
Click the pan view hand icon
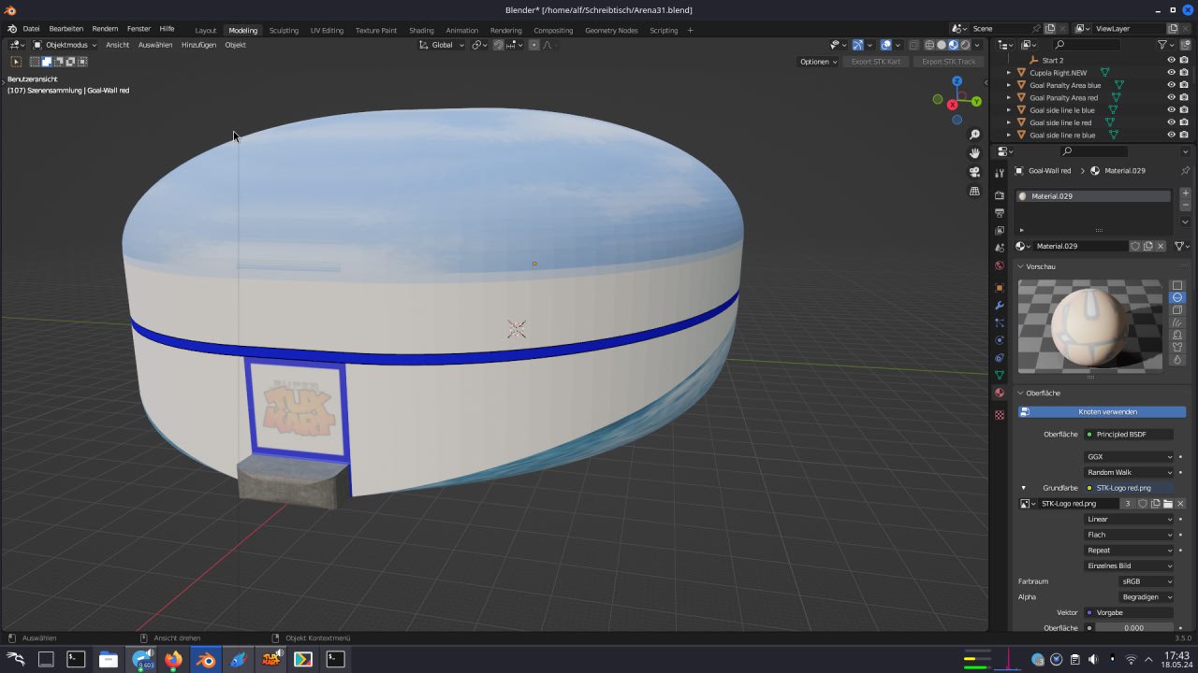click(x=974, y=153)
